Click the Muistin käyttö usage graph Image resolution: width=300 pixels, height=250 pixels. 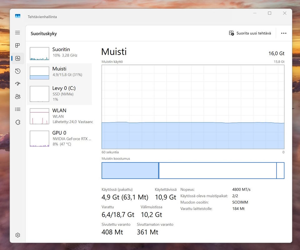pos(193,107)
